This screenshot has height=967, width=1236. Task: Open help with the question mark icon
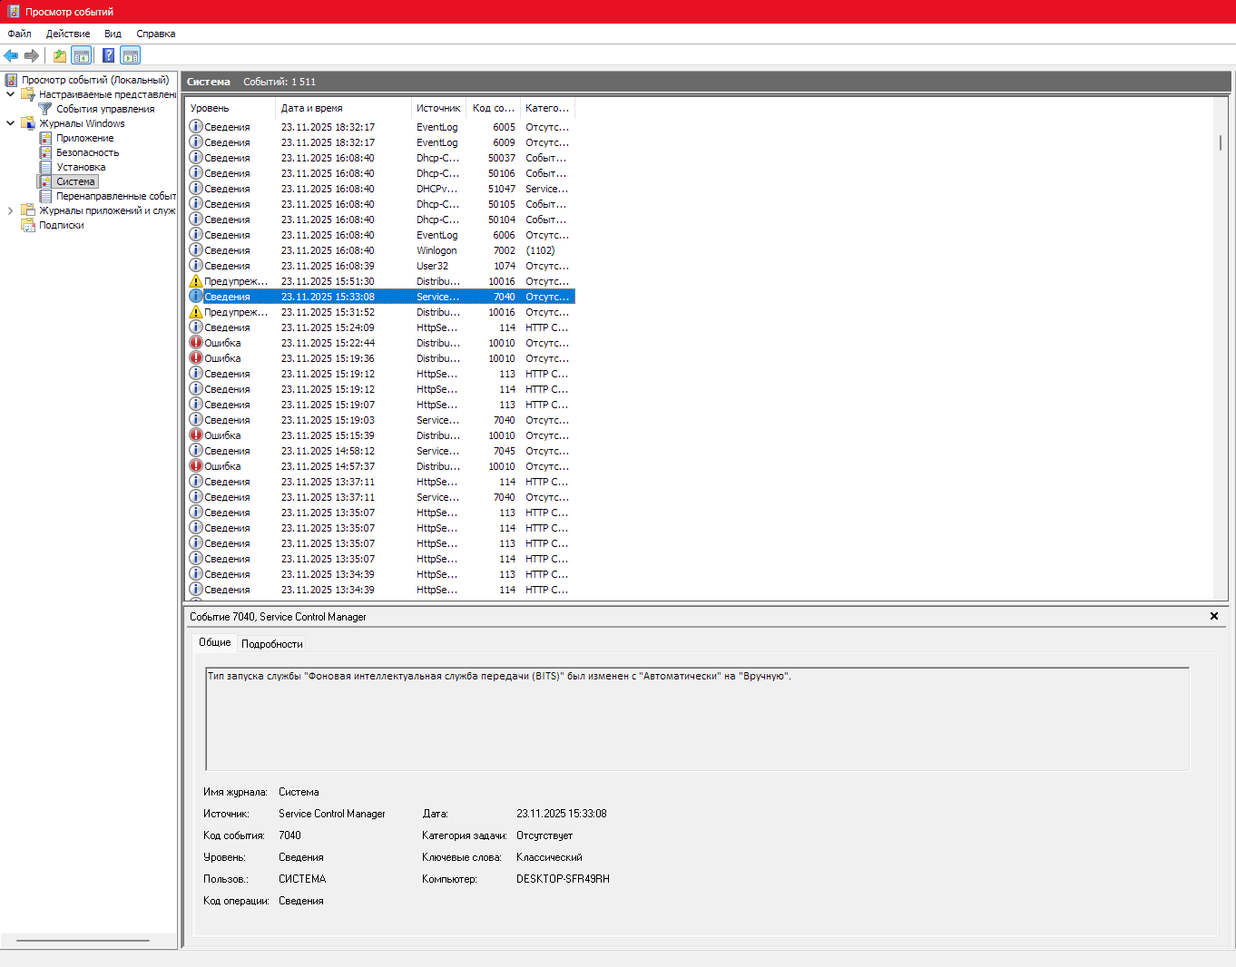tap(109, 55)
